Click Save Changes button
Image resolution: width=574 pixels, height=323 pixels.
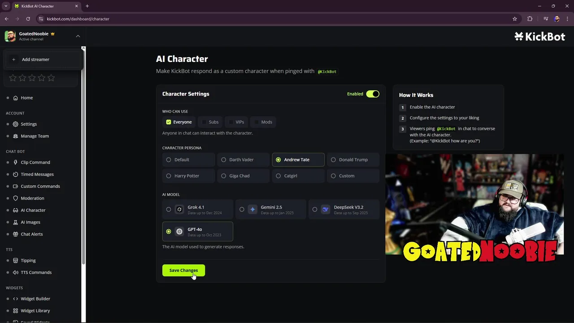(x=183, y=270)
